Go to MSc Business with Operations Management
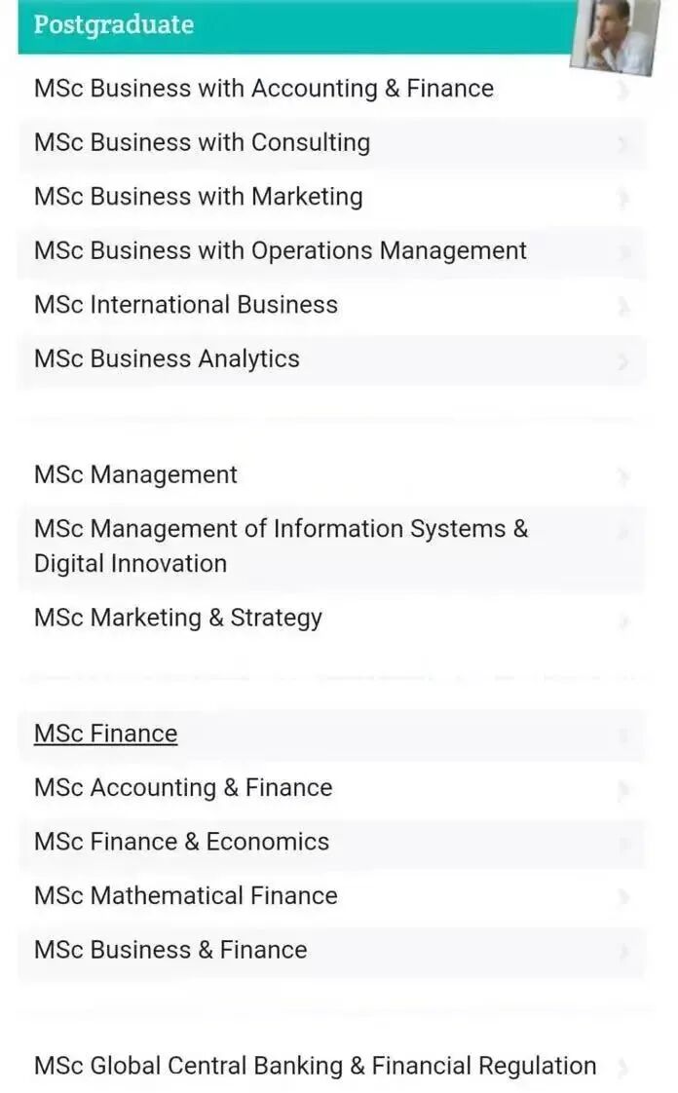The height and width of the screenshot is (1093, 678). point(281,251)
